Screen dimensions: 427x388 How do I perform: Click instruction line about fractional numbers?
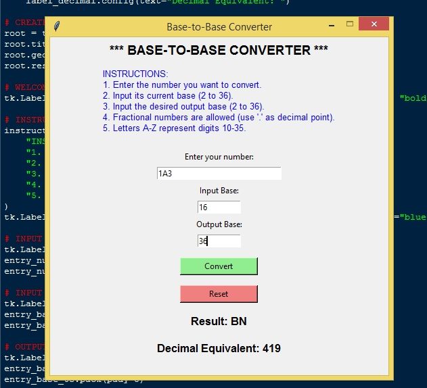[219, 117]
